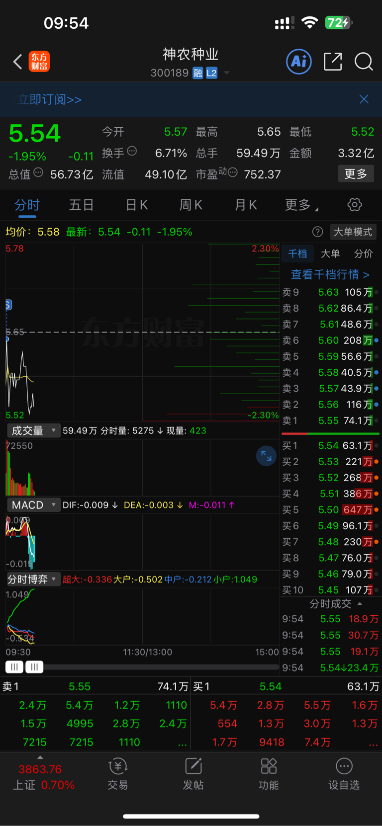Tap the 卖9 5.63 105万 row
This screenshot has width=382, height=826.
[x=330, y=292]
